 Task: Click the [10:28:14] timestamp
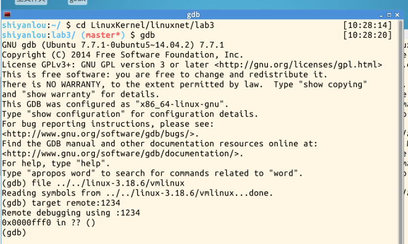tap(368, 25)
